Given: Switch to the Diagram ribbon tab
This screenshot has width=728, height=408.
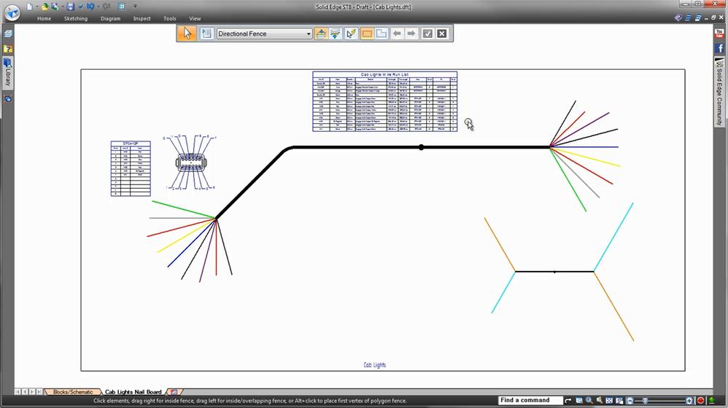Looking at the screenshot, I should 110,18.
